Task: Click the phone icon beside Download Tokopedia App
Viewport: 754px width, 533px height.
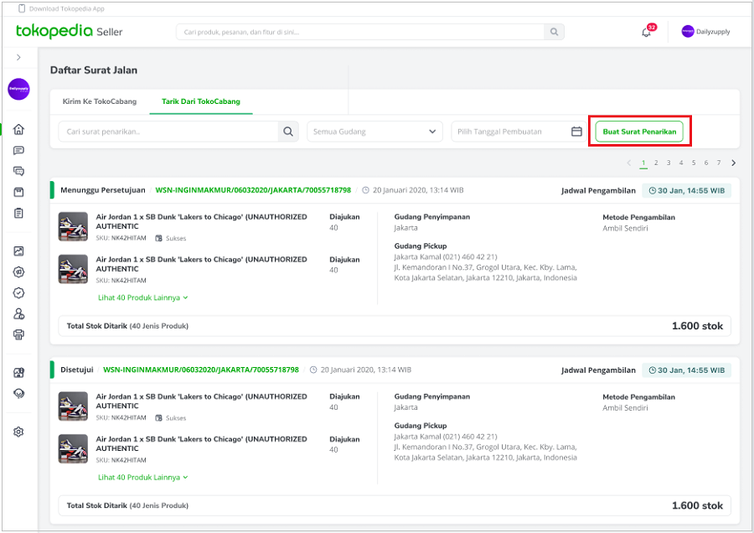Action: (22, 8)
